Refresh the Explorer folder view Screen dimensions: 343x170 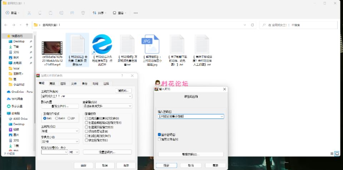[x=252, y=25]
